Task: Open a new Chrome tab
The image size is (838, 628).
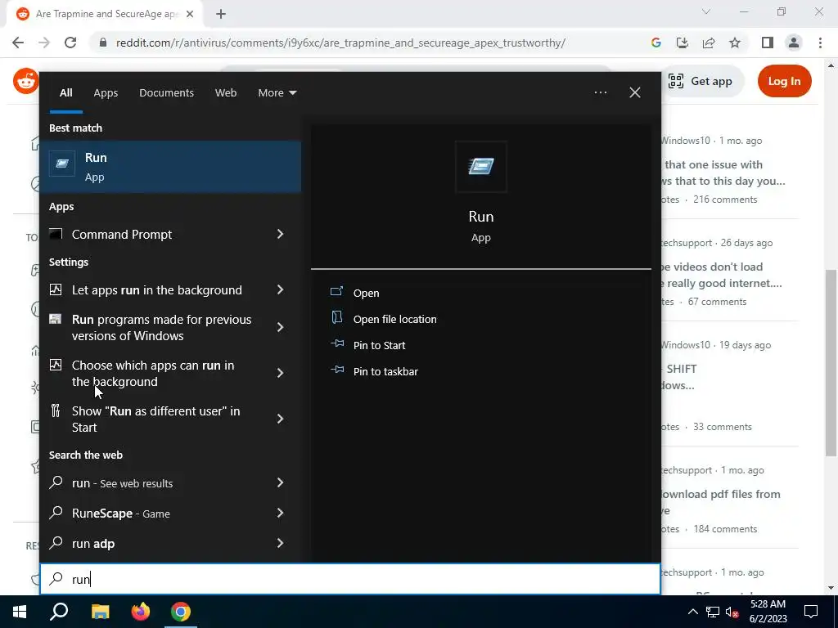Action: pos(221,14)
